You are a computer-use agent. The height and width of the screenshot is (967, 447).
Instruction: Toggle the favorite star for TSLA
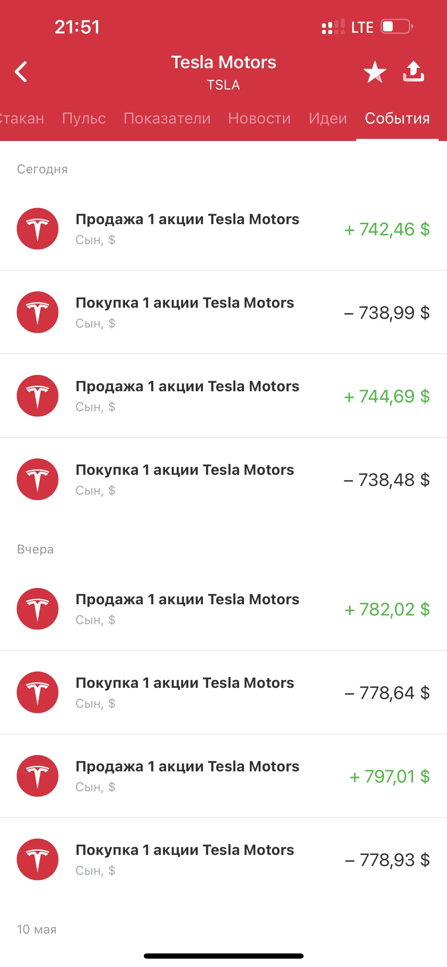pos(375,72)
